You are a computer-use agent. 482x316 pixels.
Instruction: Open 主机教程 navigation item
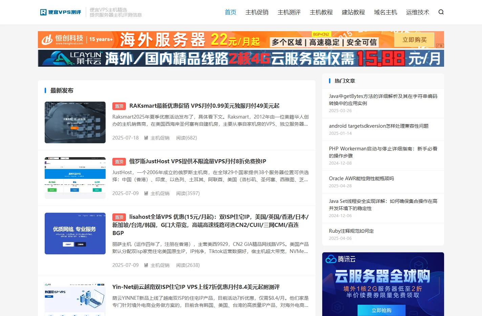(x=321, y=12)
